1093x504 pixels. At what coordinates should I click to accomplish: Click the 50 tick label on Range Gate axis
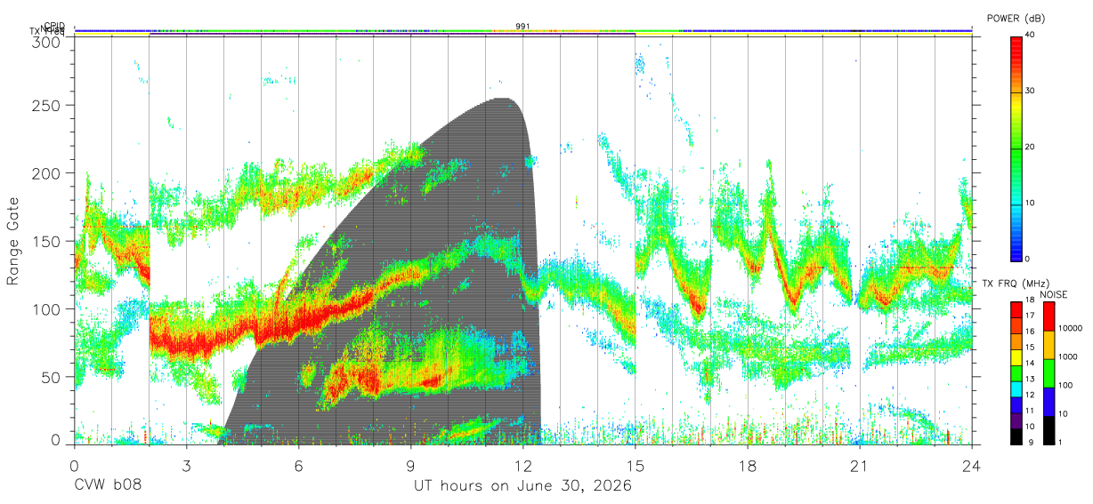point(53,376)
